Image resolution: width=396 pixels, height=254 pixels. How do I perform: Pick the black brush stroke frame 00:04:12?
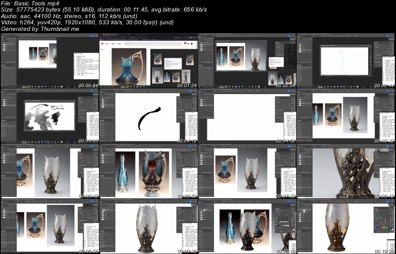[x=148, y=116]
